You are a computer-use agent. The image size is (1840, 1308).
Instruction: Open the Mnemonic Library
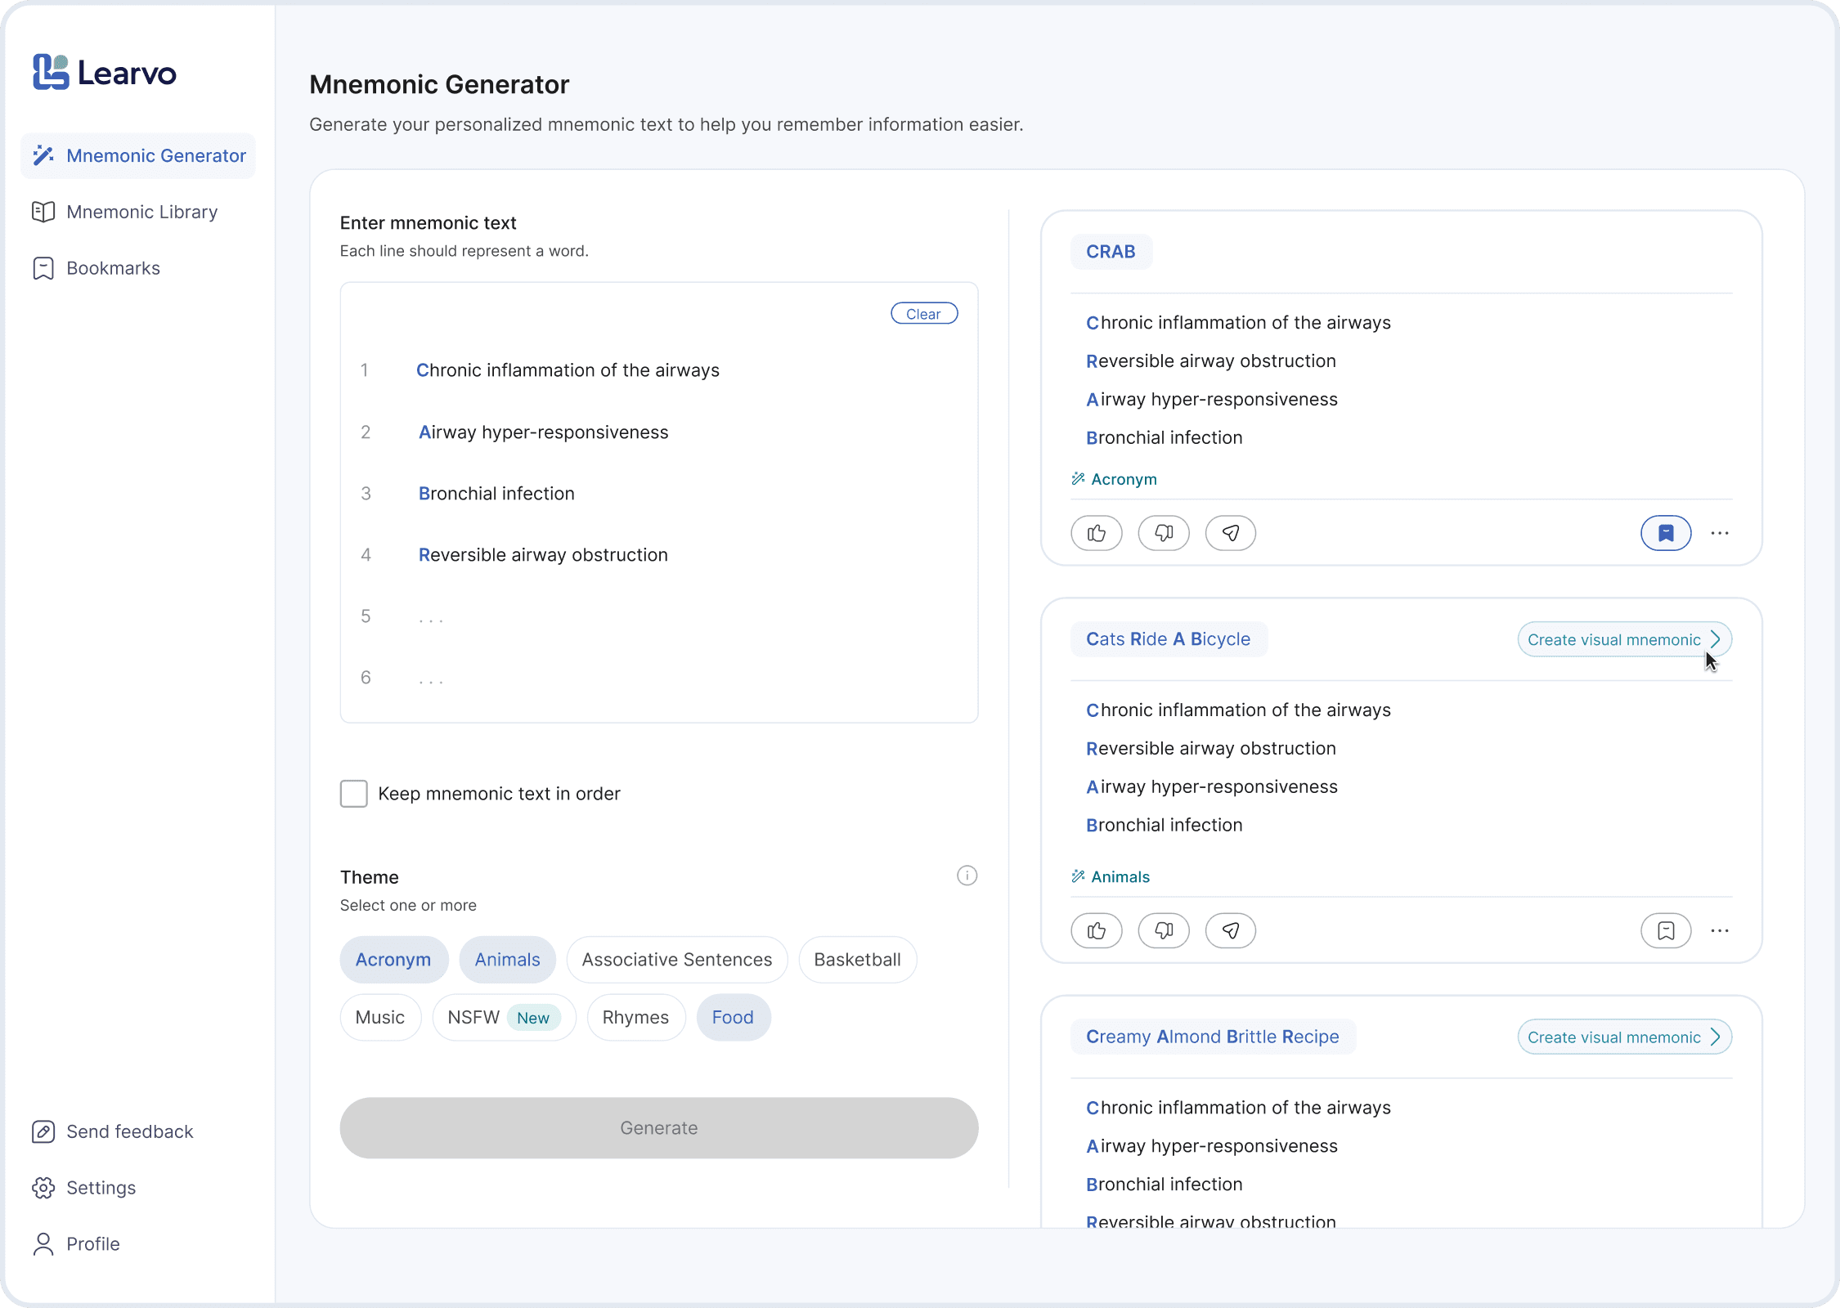141,212
